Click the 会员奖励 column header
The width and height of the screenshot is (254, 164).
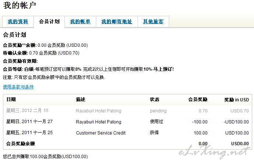point(198,99)
